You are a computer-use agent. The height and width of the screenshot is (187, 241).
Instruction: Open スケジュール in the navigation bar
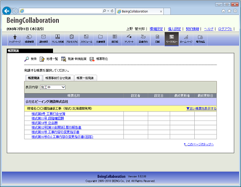(x=86, y=39)
